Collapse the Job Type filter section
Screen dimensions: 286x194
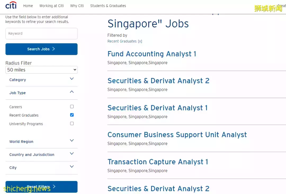71,92
